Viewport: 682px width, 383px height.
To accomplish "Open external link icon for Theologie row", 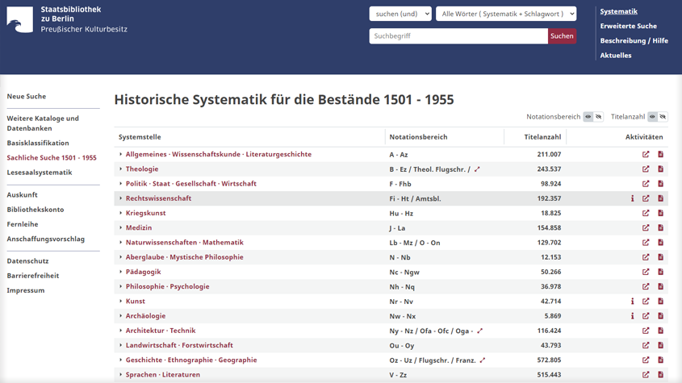I will (646, 169).
